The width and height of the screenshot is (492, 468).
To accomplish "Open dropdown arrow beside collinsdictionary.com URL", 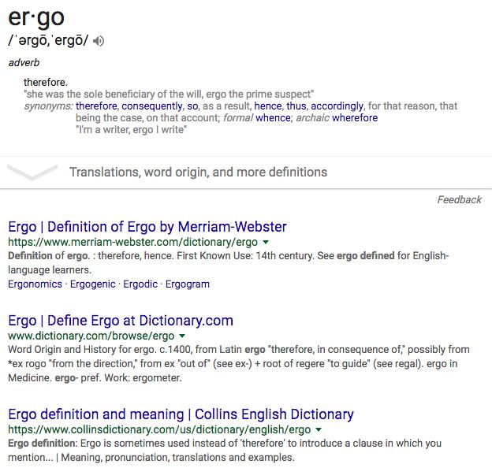I will click(x=319, y=429).
